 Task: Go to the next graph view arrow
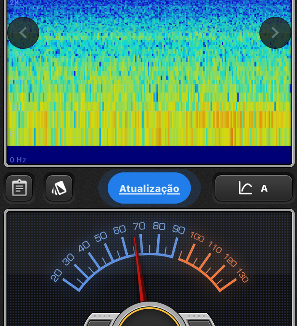click(275, 33)
